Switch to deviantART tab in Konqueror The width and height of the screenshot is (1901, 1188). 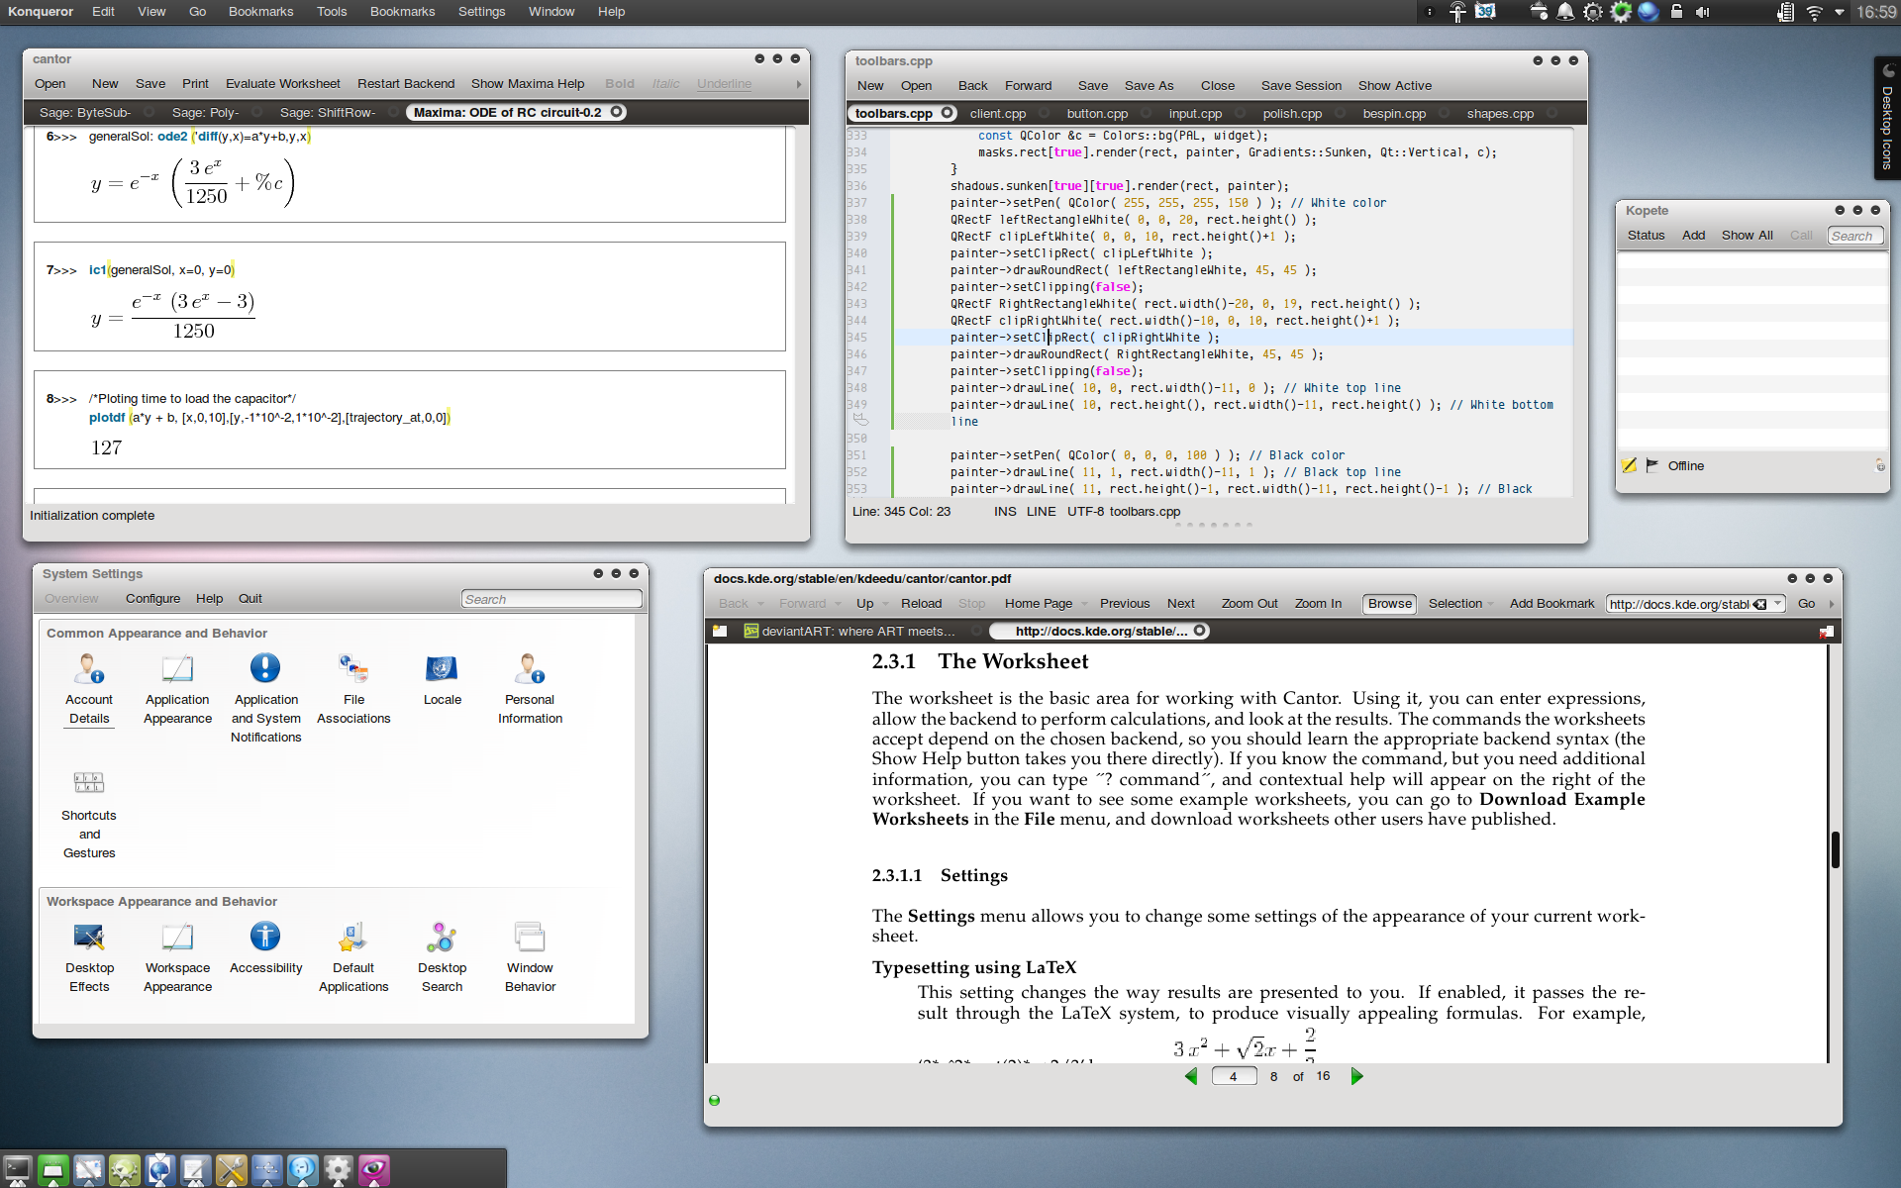[x=858, y=631]
